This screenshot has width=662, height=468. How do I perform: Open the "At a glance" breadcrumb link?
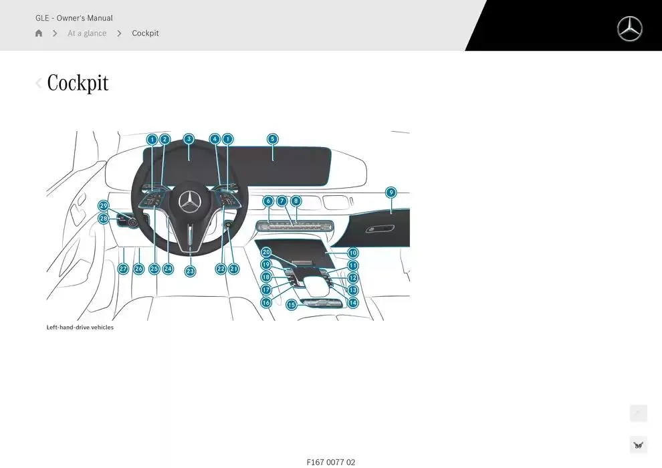tap(87, 33)
